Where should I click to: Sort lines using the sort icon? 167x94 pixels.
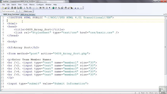[59, 8]
